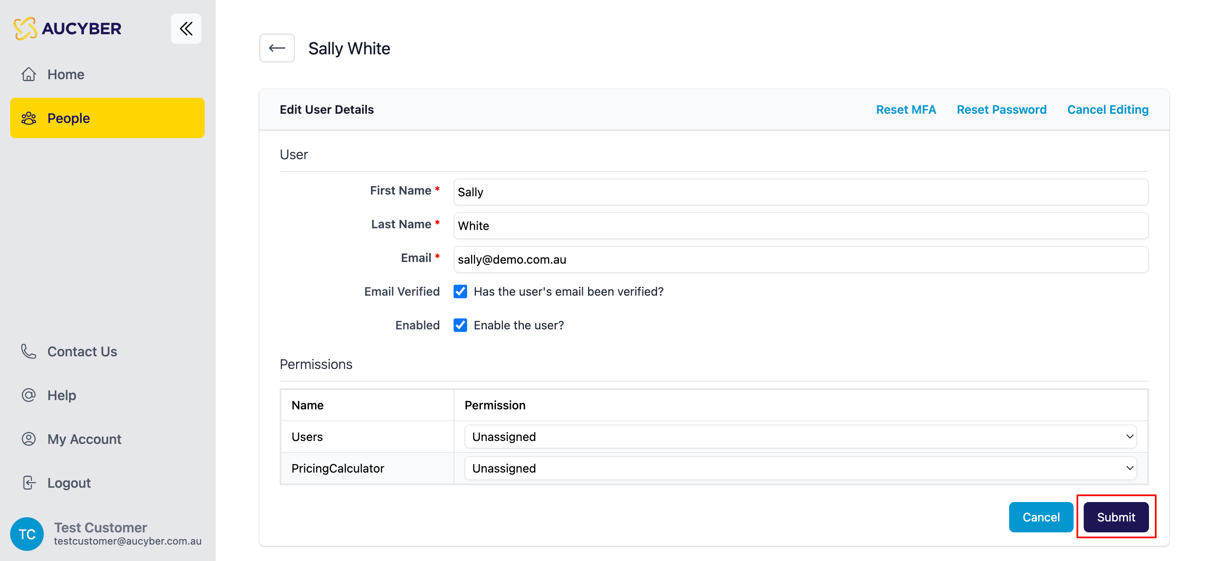
Task: Click the My Account profile icon
Action: (x=29, y=438)
